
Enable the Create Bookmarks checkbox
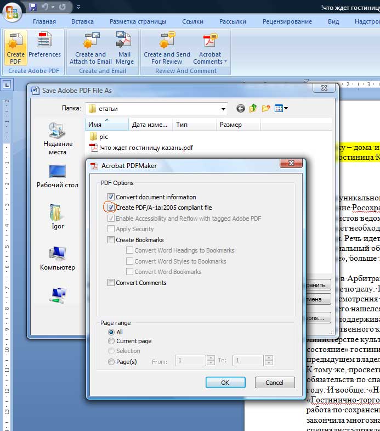click(x=111, y=240)
